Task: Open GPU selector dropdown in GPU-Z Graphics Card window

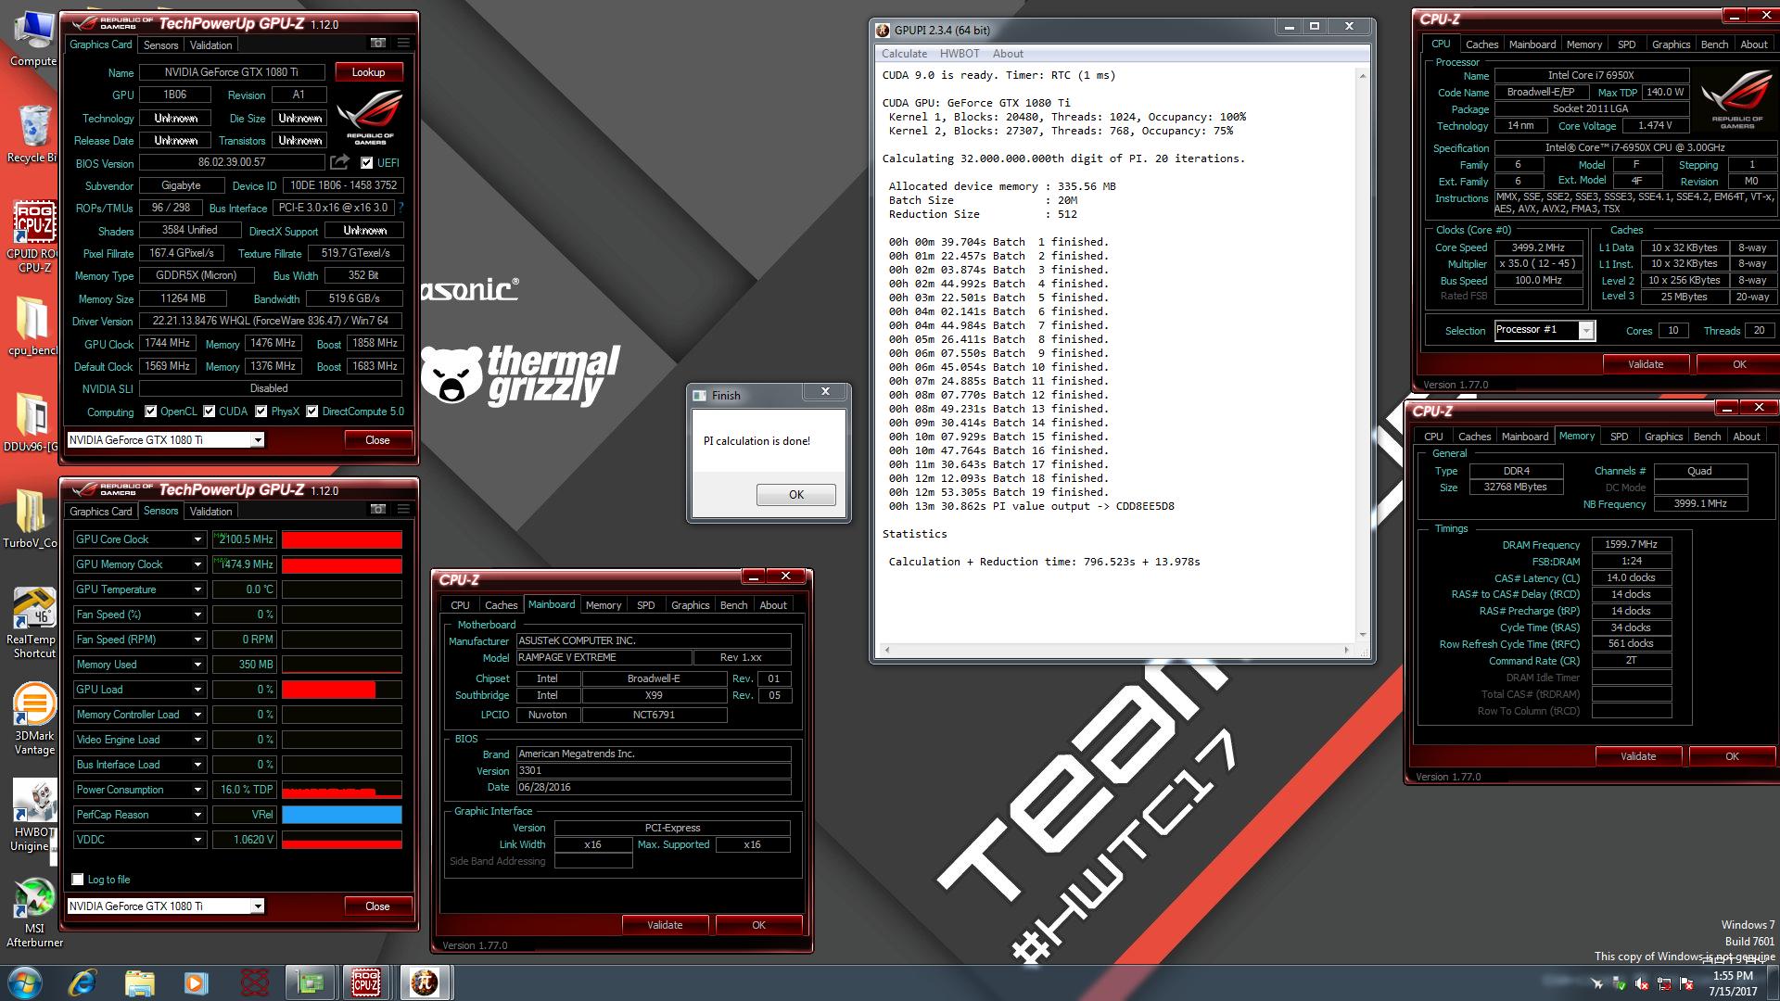Action: pos(257,440)
